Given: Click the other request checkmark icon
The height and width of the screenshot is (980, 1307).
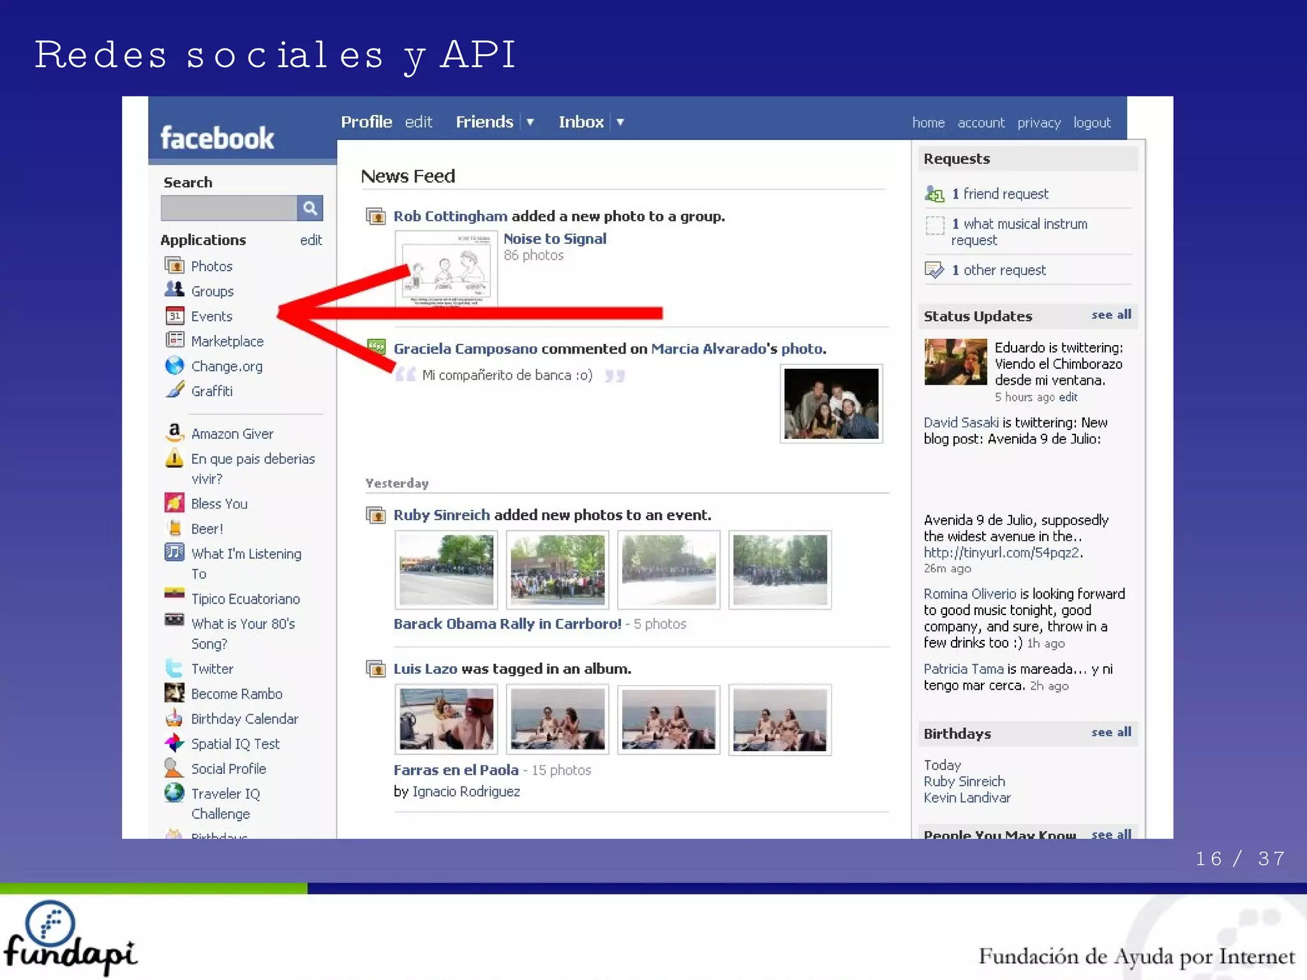Looking at the screenshot, I should coord(934,270).
